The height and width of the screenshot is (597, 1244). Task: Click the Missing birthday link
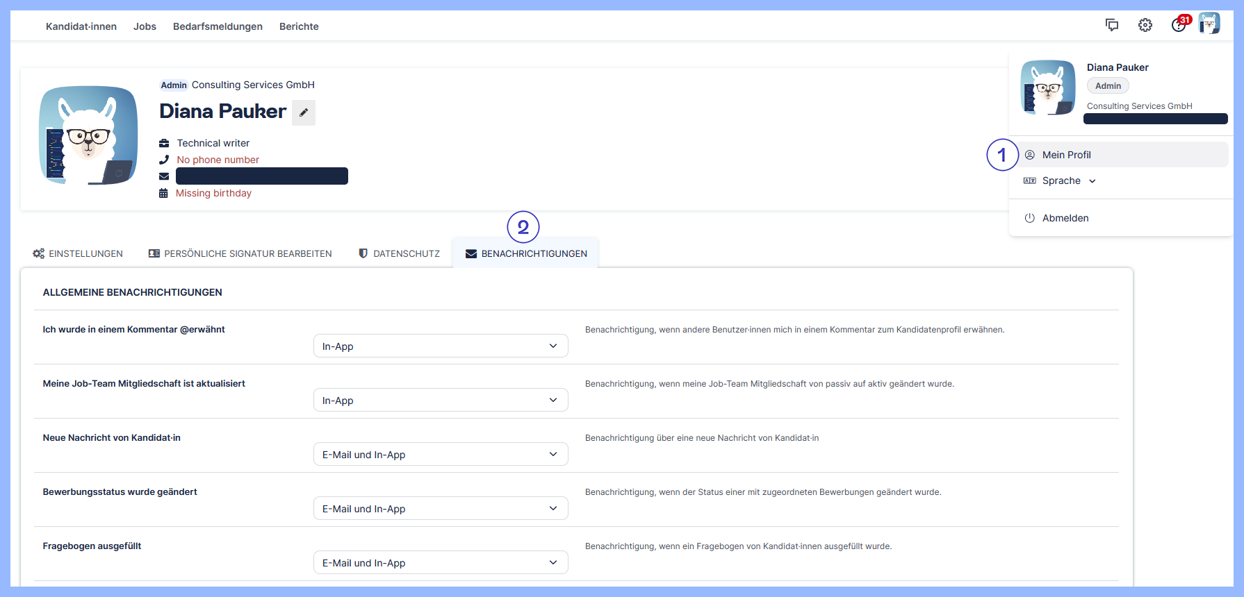[213, 193]
